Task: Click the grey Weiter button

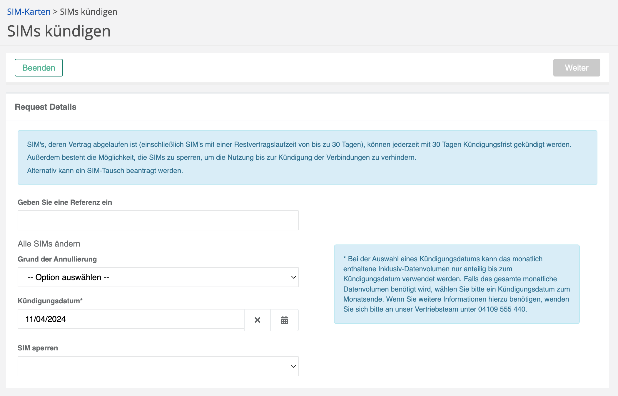Action: point(576,68)
